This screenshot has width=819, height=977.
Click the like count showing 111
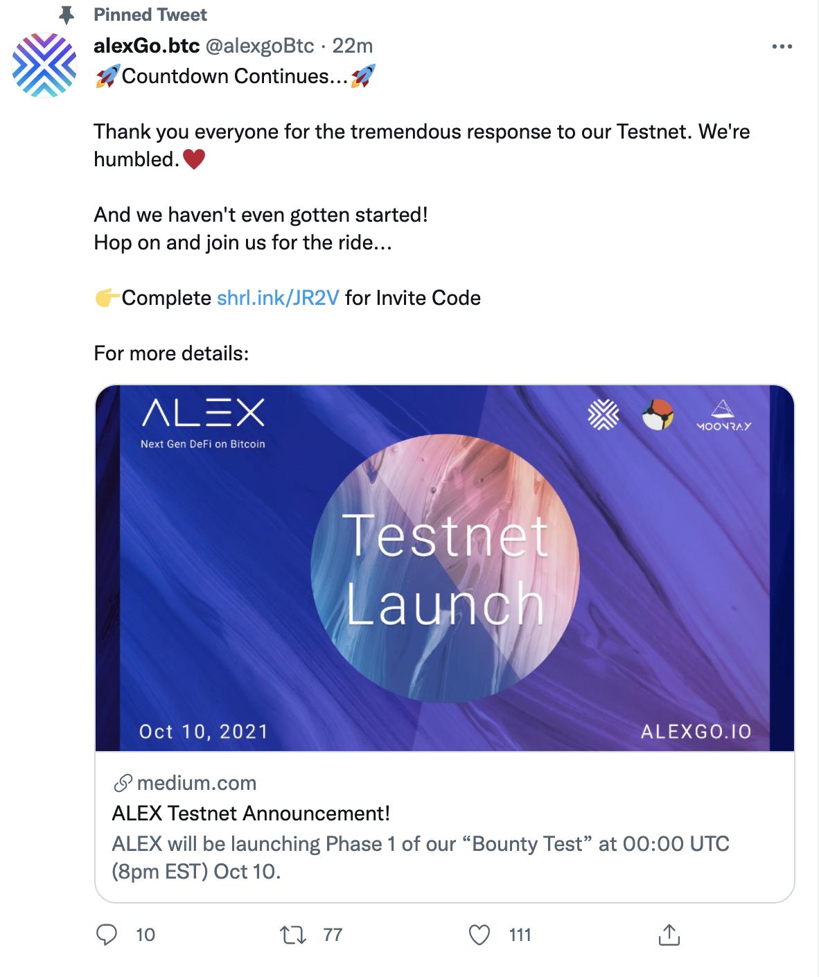click(x=520, y=935)
